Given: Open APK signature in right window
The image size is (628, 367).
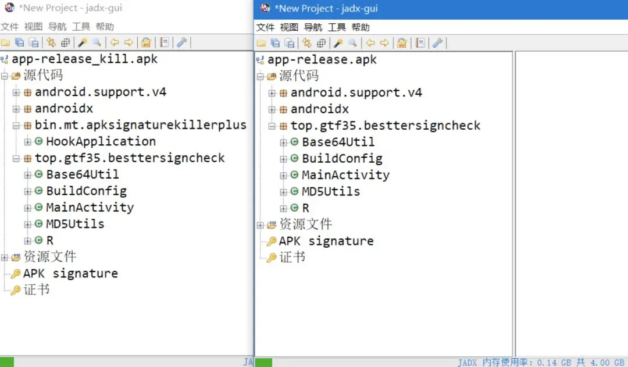Looking at the screenshot, I should (326, 241).
